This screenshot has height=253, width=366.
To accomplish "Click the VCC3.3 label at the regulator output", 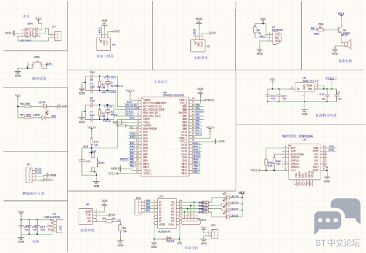I will point(331,78).
